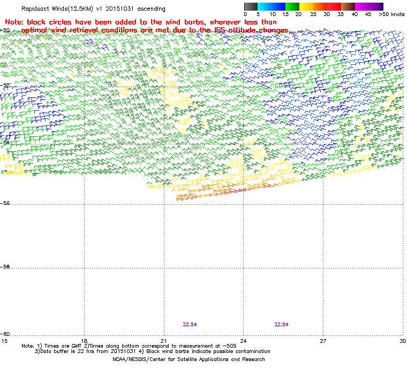This screenshot has height=368, width=407.
Task: Click the 22:54 timestamp between longitudes 24 and 27
Action: [282, 325]
